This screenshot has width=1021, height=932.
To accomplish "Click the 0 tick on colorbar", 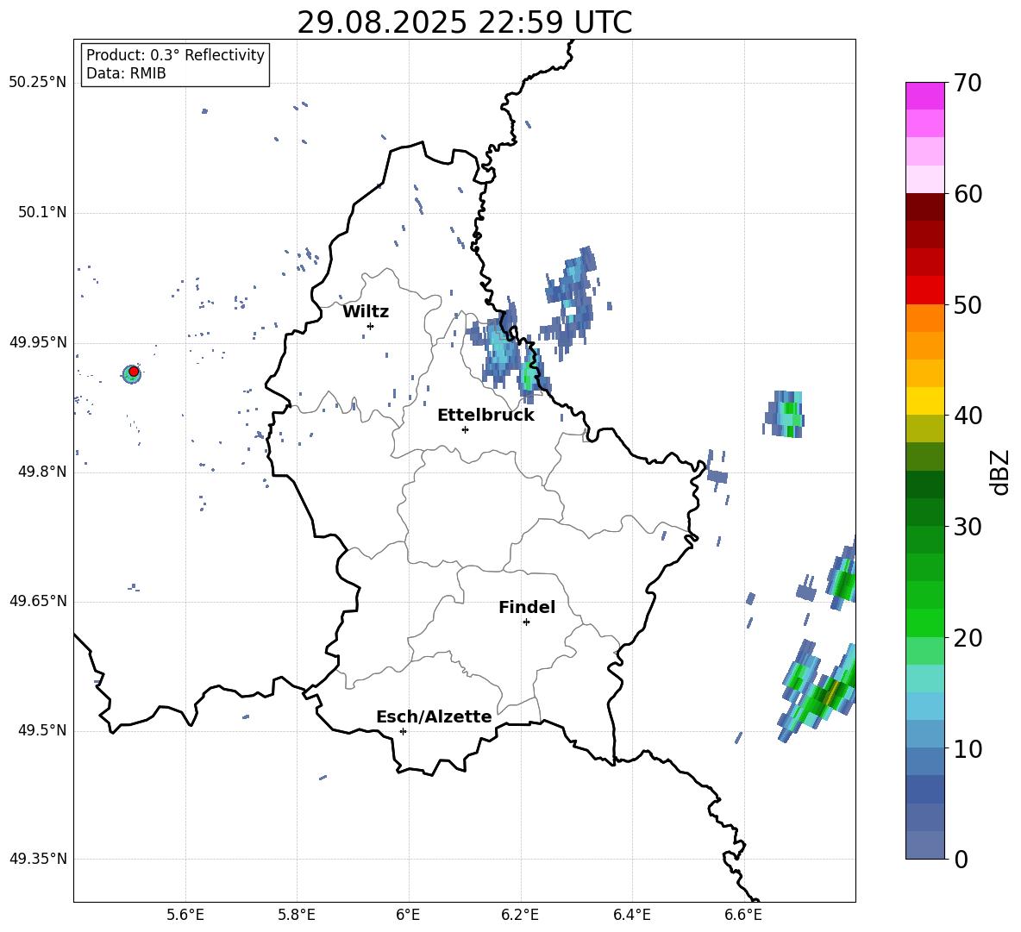I will click(961, 859).
